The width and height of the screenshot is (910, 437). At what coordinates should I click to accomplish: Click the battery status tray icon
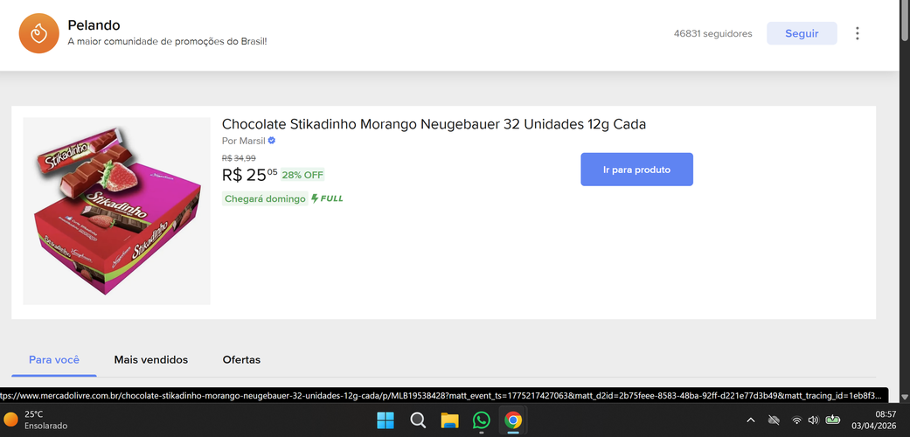(833, 419)
